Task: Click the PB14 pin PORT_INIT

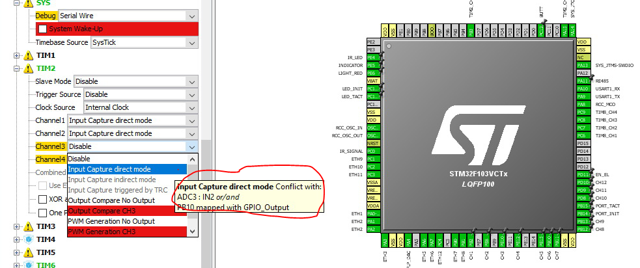Action: pos(583,213)
